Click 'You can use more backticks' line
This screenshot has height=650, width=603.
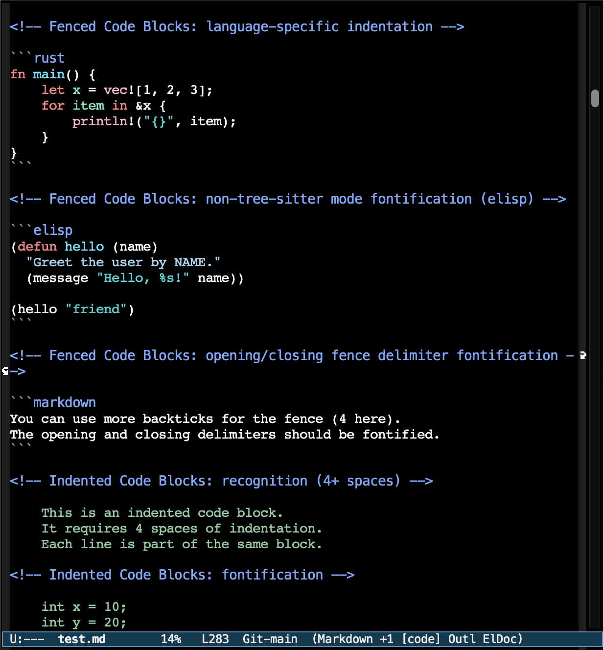pyautogui.click(x=205, y=419)
